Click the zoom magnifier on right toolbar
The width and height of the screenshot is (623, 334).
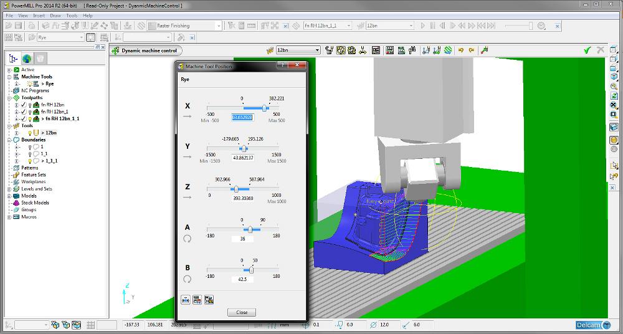click(x=614, y=86)
